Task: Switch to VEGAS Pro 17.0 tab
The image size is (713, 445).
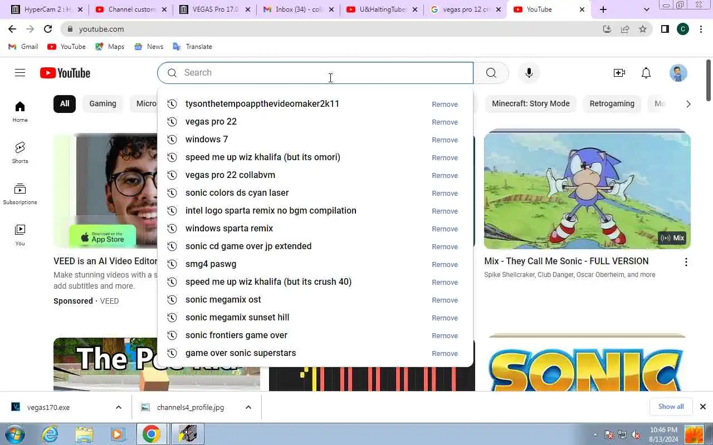Action: [x=214, y=9]
